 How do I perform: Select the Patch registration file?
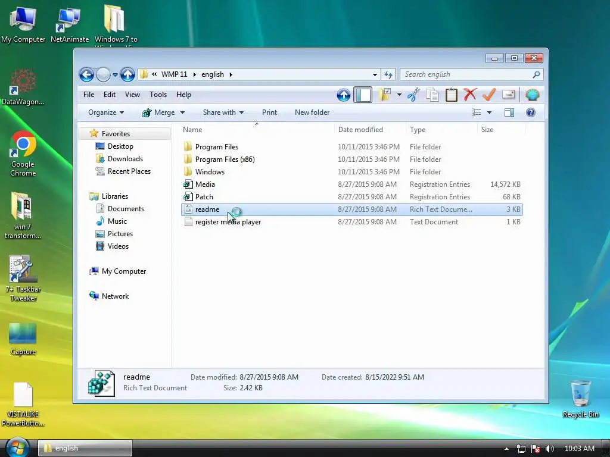coord(204,196)
